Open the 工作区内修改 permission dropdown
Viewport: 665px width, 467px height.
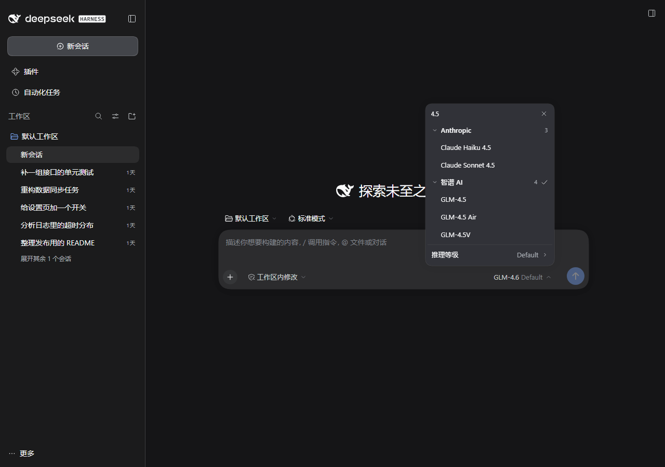[277, 277]
